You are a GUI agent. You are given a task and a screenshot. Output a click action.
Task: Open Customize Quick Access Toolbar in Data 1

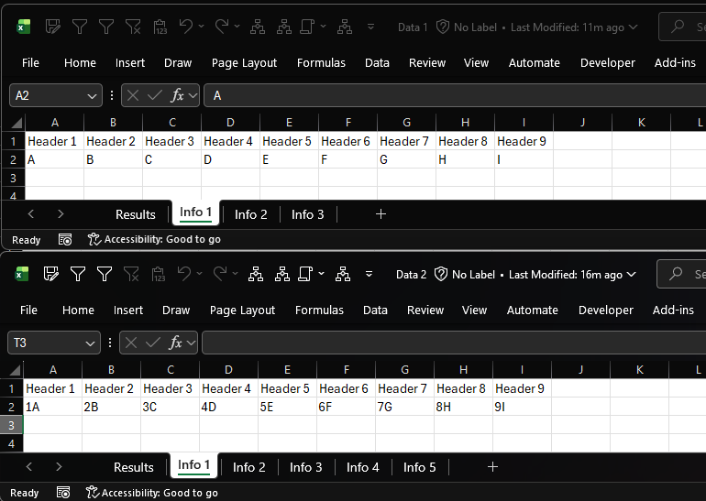coord(370,27)
